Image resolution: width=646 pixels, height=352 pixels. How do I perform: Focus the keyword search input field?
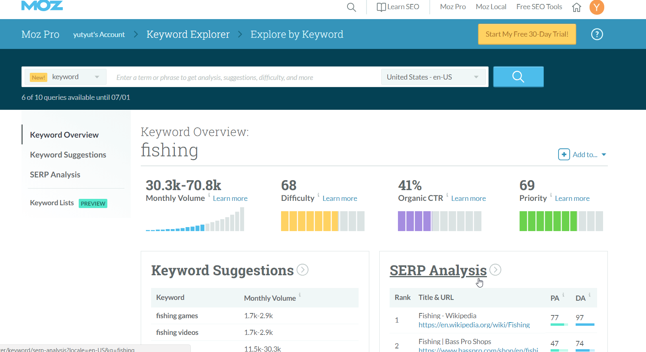point(244,78)
